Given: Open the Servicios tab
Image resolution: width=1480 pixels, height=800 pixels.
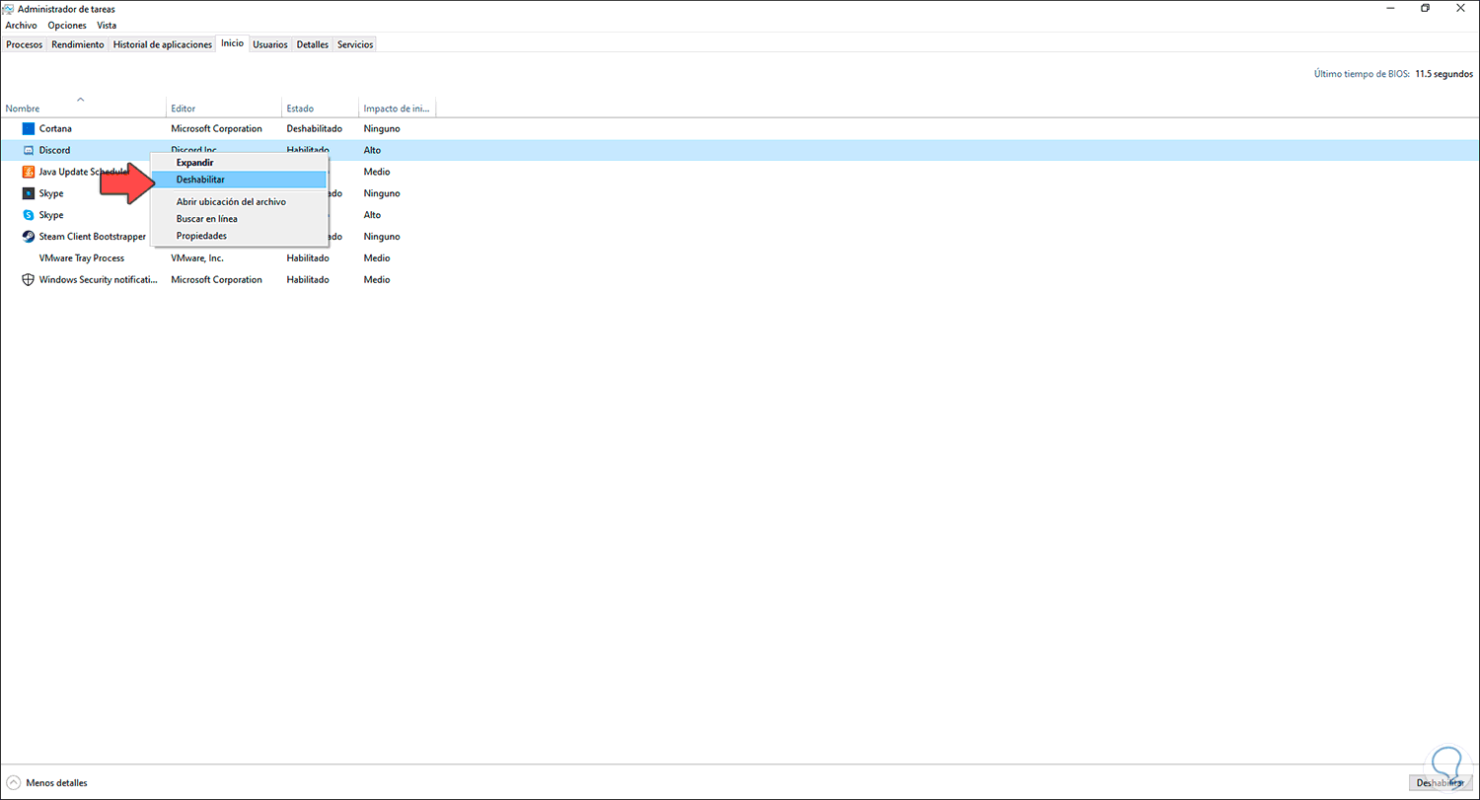Looking at the screenshot, I should click(x=355, y=44).
